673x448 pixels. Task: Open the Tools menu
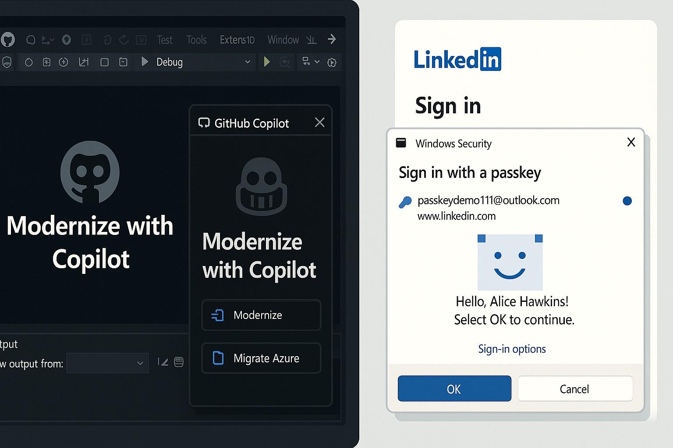click(196, 40)
